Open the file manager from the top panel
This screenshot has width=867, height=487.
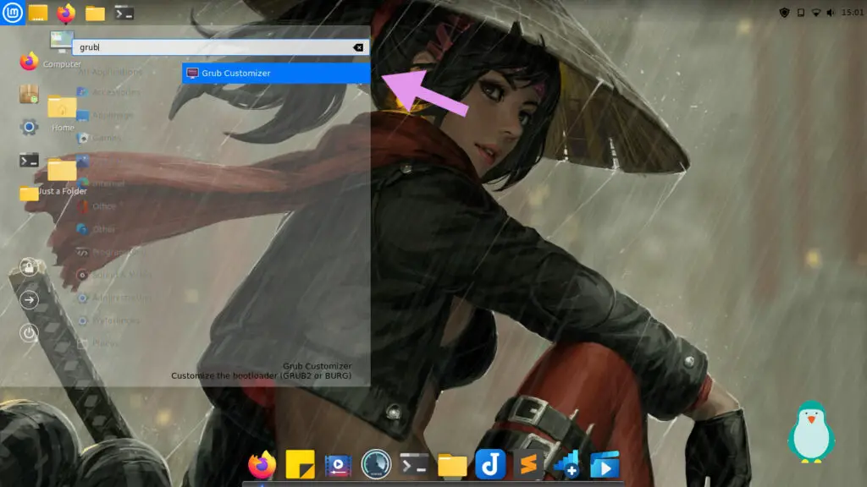pyautogui.click(x=95, y=13)
